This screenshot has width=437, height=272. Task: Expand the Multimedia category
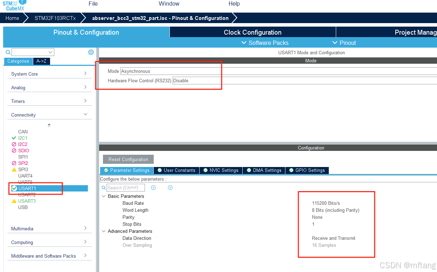pyautogui.click(x=49, y=229)
